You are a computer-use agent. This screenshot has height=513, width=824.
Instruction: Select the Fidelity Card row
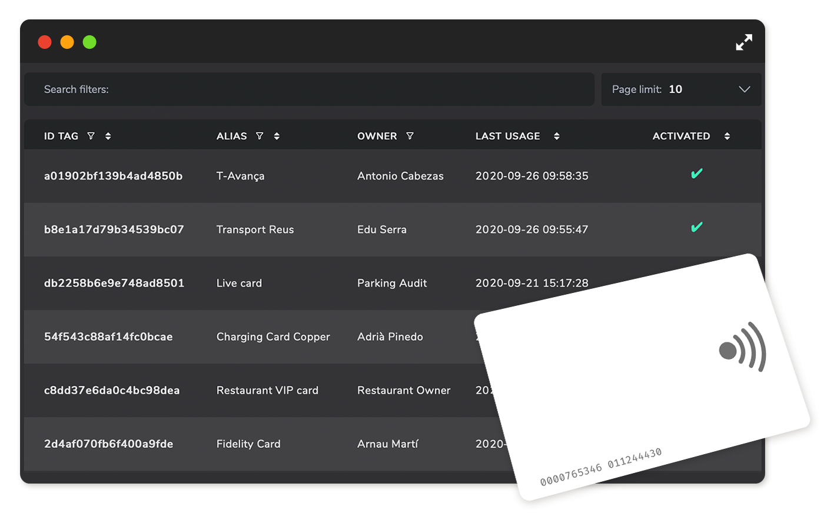pos(248,444)
